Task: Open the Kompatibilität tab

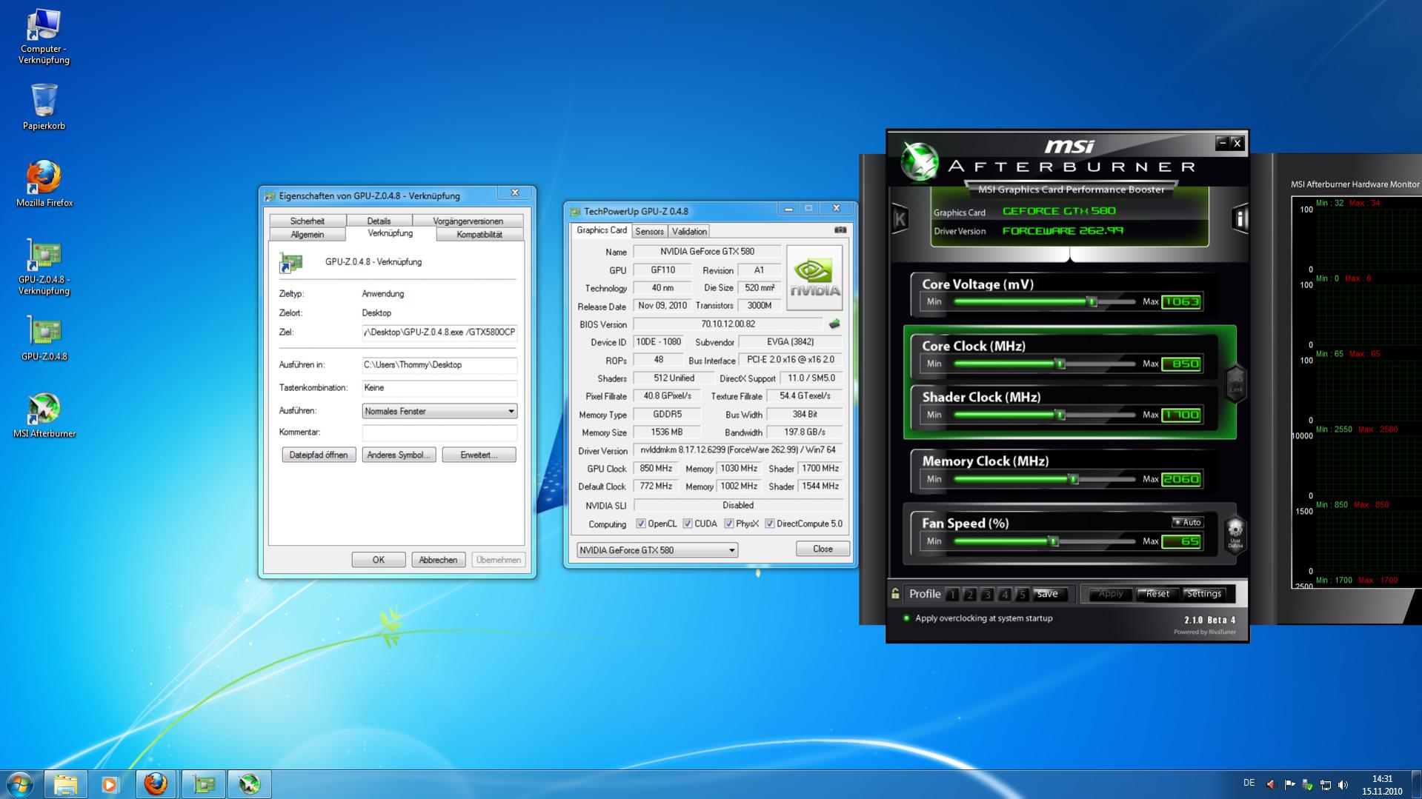Action: pyautogui.click(x=479, y=235)
